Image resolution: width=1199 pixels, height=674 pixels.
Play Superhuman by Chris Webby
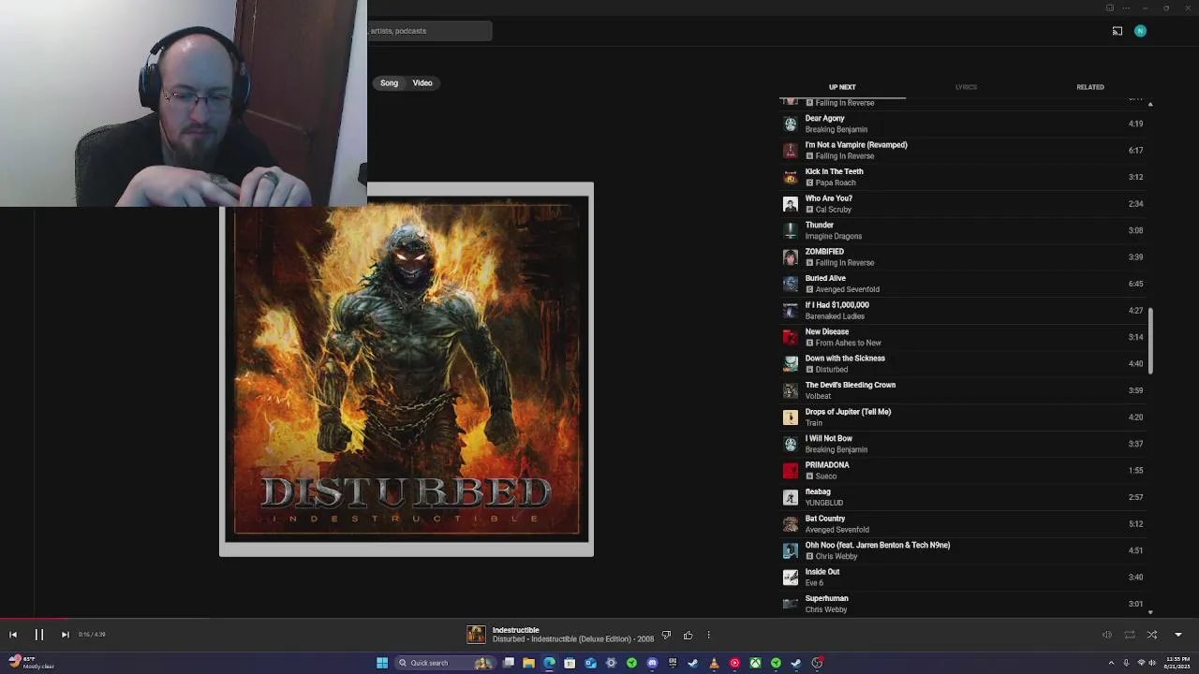coord(965,604)
